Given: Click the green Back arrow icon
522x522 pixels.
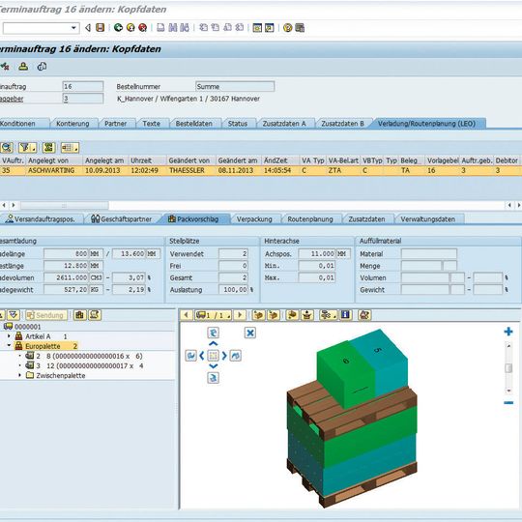Looking at the screenshot, I should tap(118, 28).
